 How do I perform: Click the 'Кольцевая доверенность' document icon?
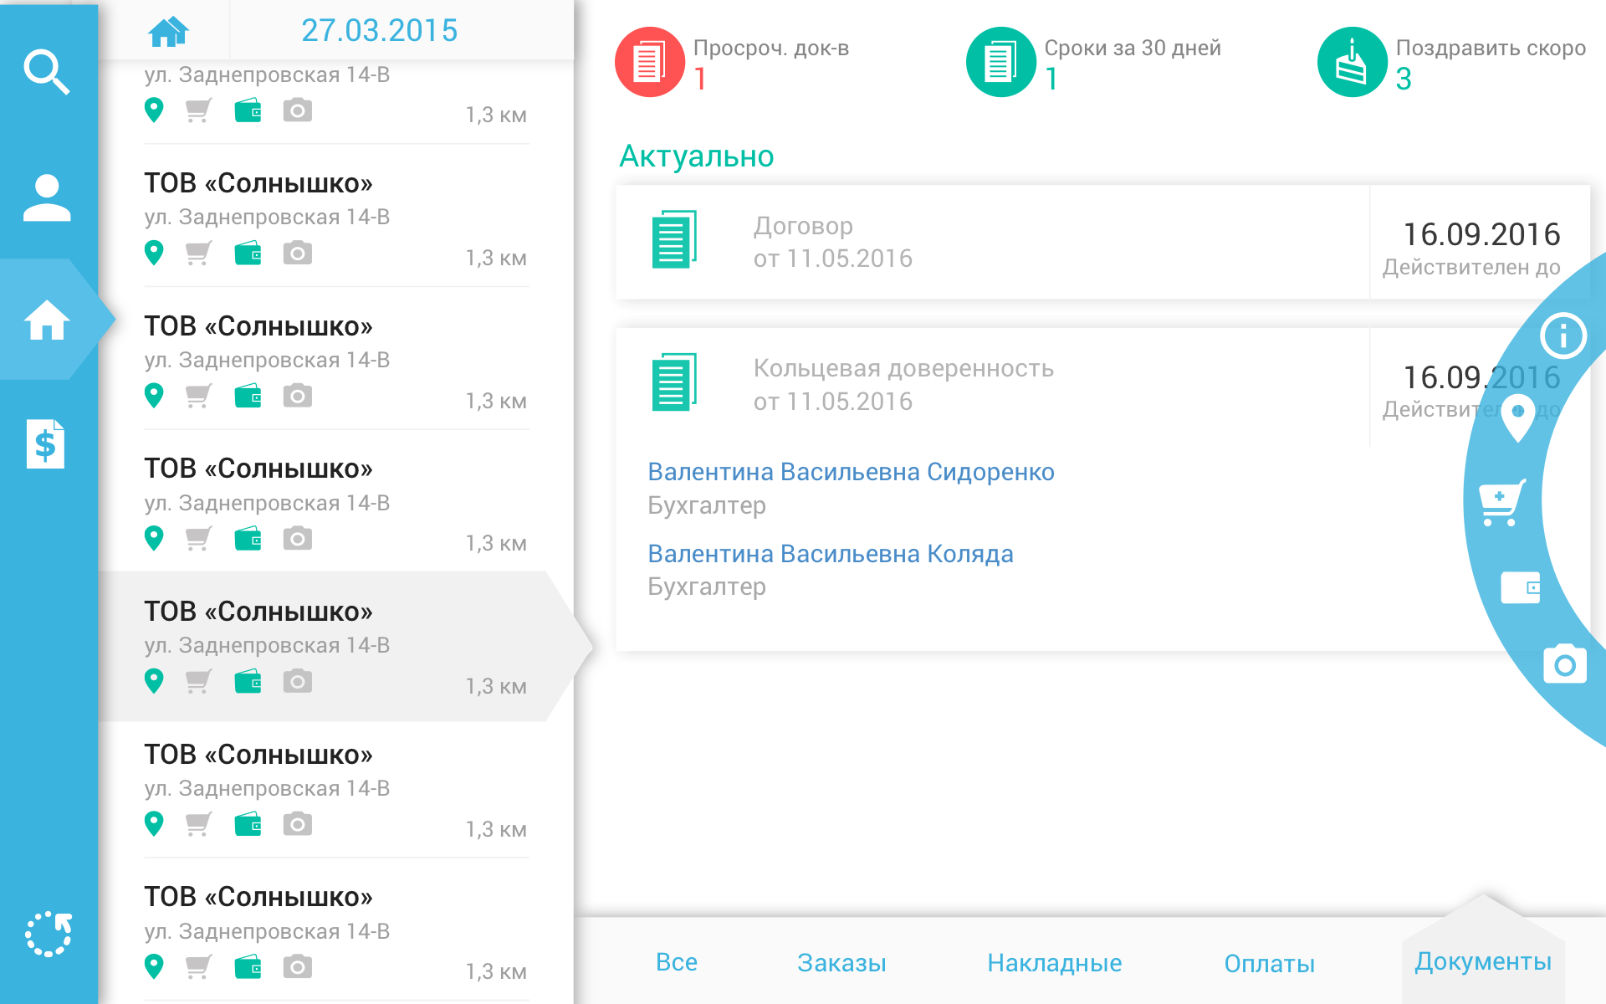point(674,382)
